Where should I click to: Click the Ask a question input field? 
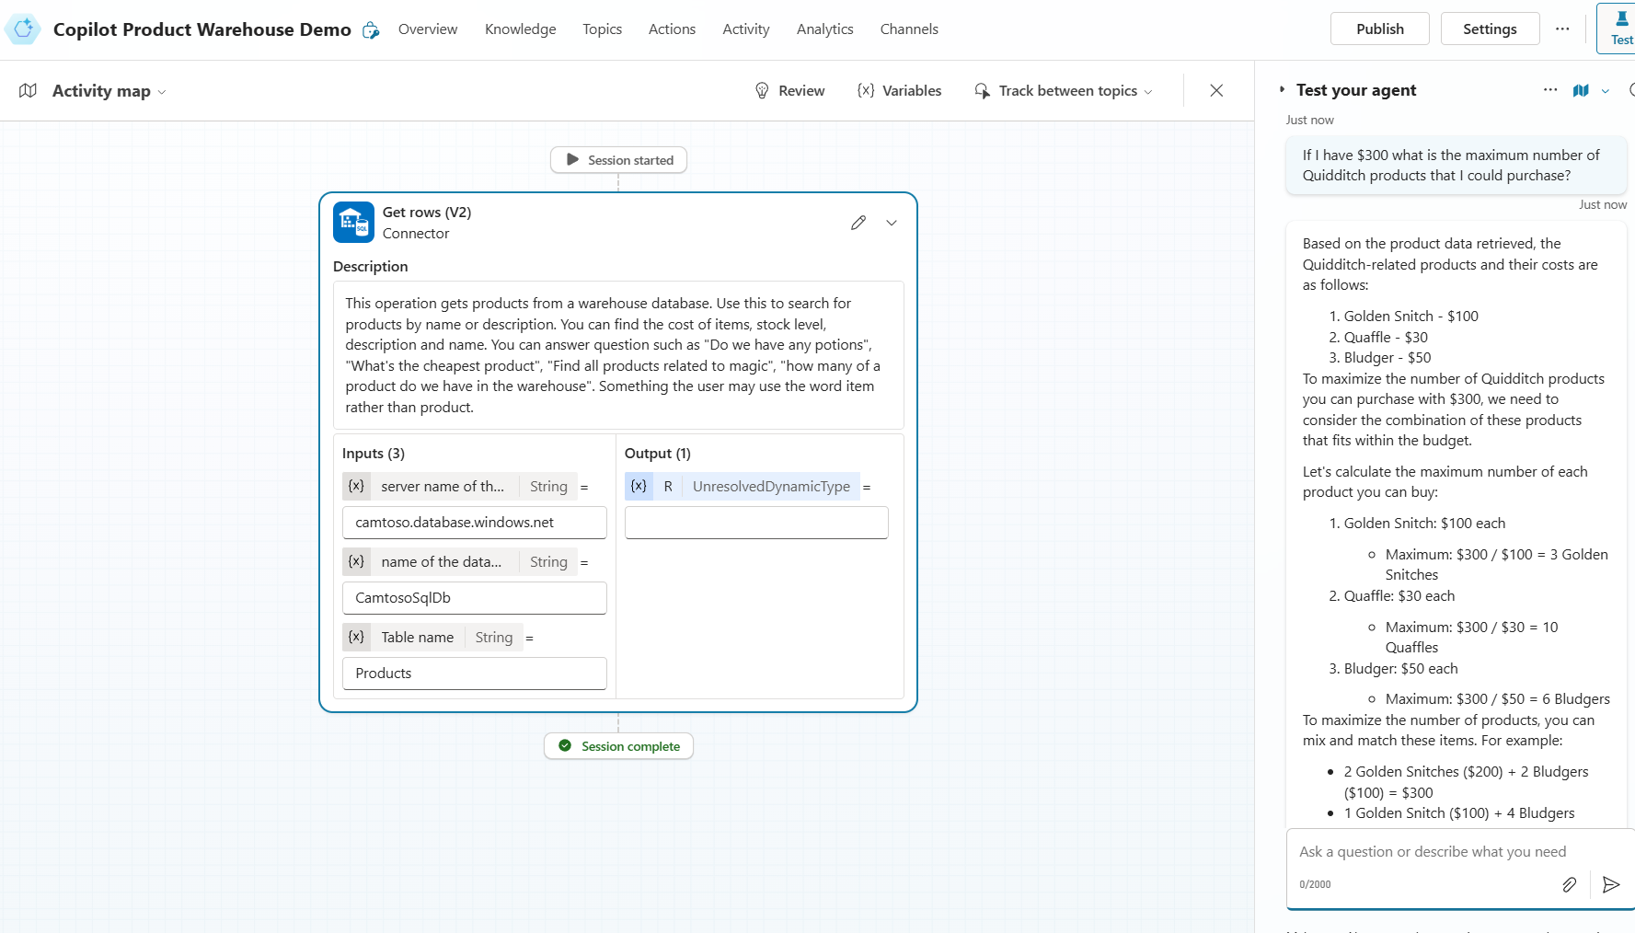click(1432, 852)
